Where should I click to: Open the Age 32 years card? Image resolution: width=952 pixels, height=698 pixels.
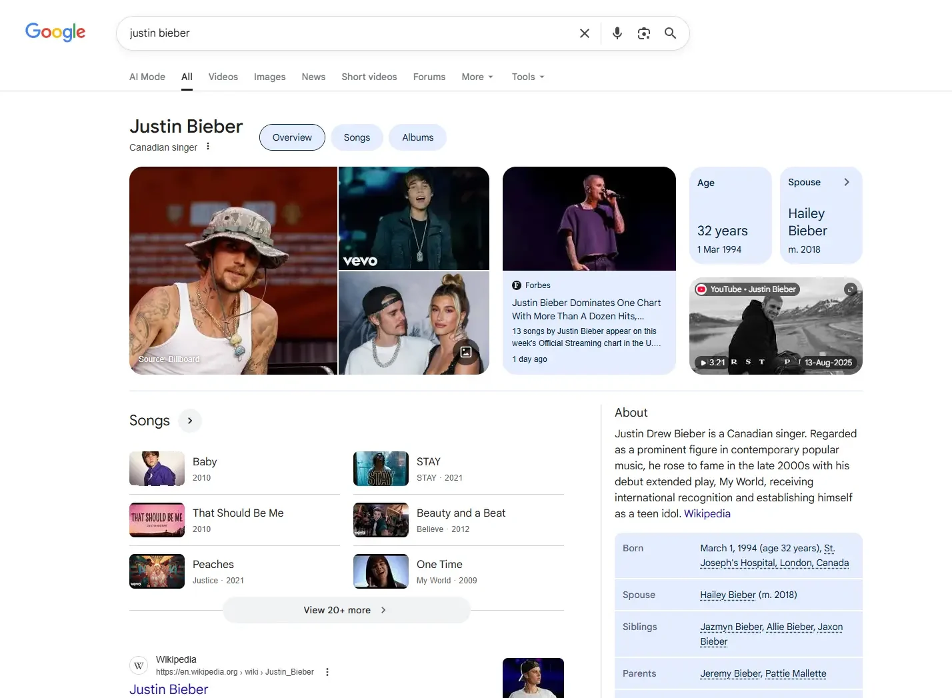(731, 215)
